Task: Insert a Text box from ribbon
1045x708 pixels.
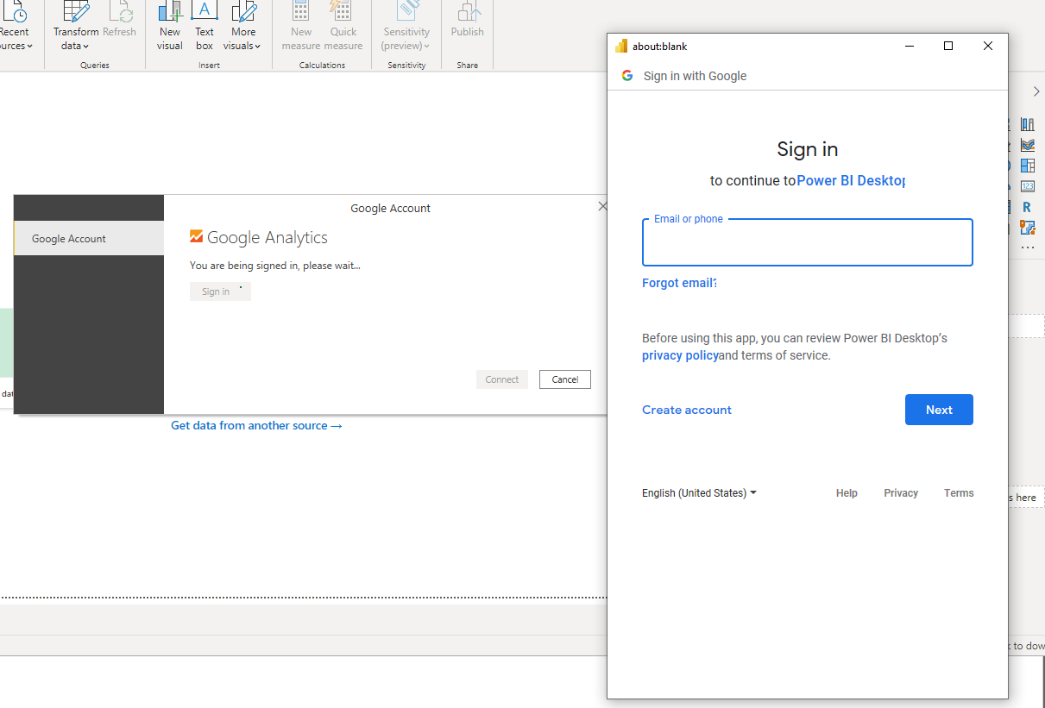Action: pyautogui.click(x=205, y=28)
